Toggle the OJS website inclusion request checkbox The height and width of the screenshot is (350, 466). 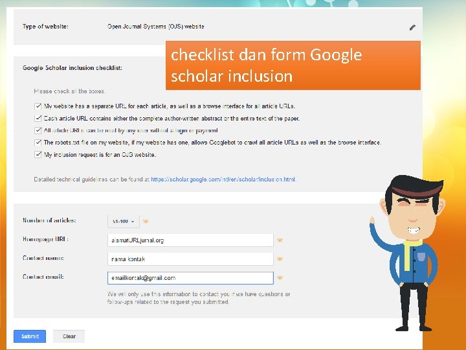38,155
